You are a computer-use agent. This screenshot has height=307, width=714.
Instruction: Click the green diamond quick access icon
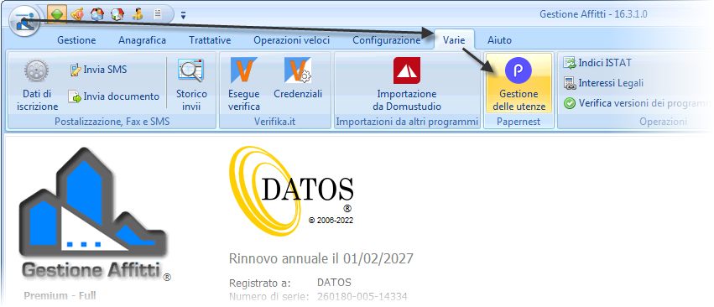coord(56,14)
